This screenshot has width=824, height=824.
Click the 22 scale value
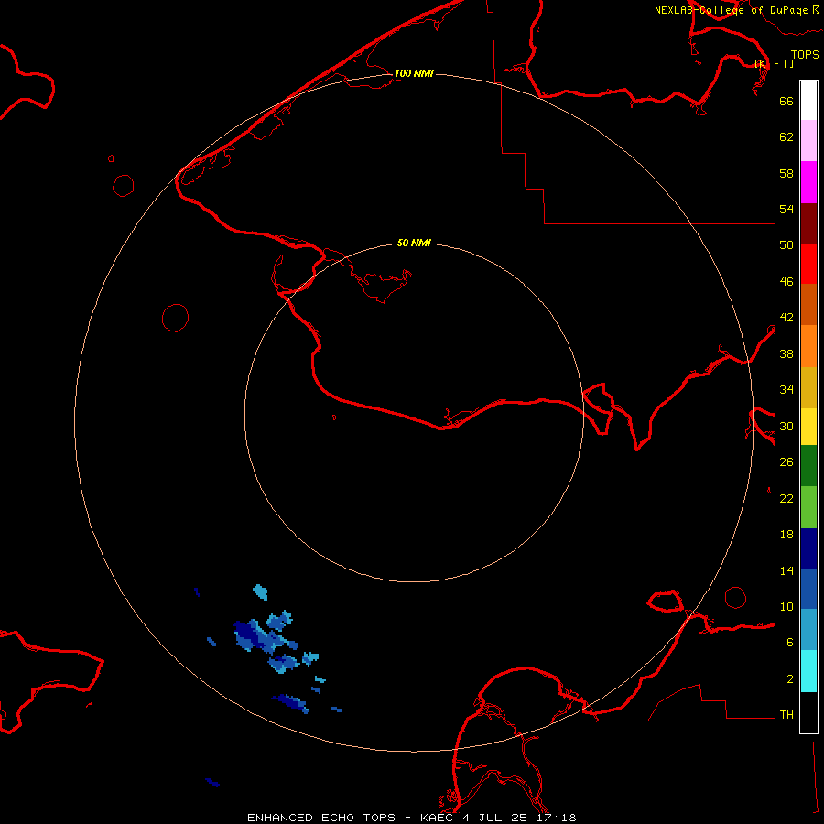tap(786, 499)
